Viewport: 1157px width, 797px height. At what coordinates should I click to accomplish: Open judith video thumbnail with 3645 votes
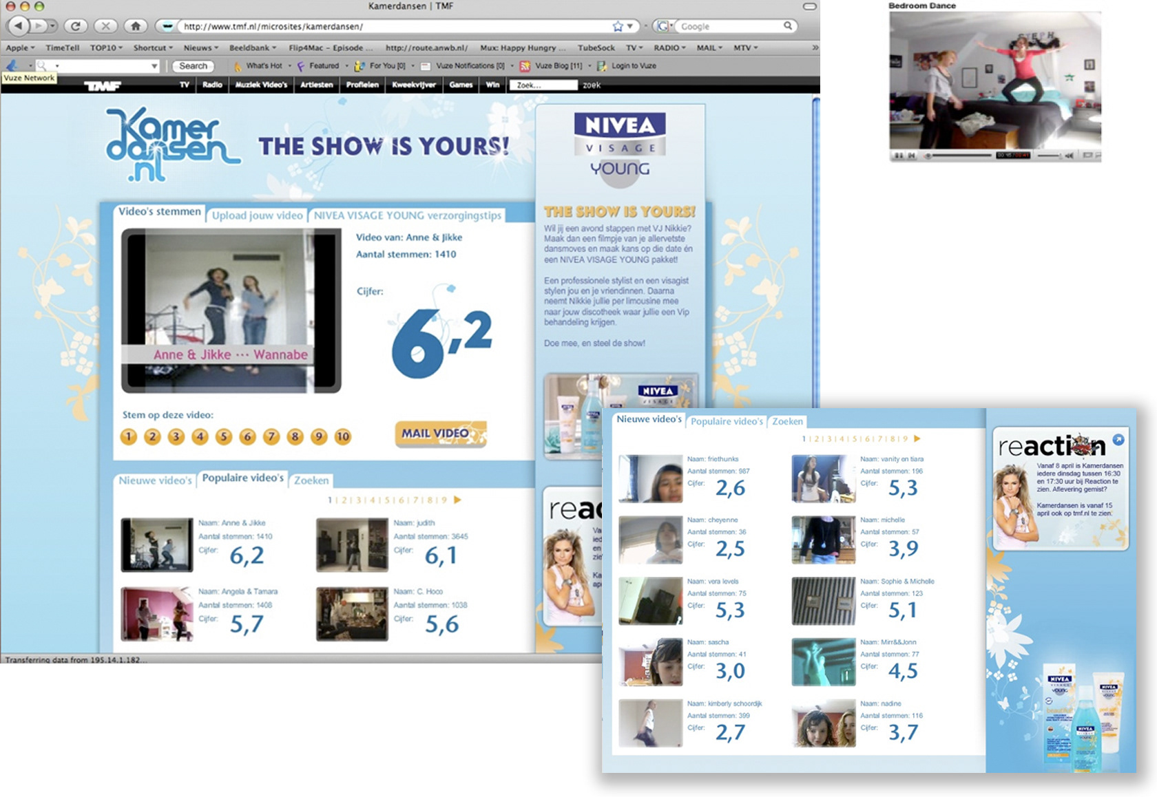[352, 545]
